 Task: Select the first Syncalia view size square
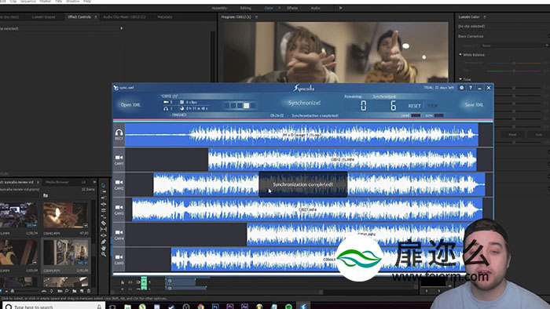coord(227,105)
